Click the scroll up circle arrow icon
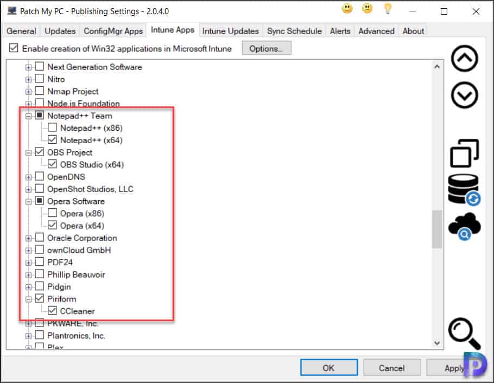494x383 pixels. [x=464, y=59]
